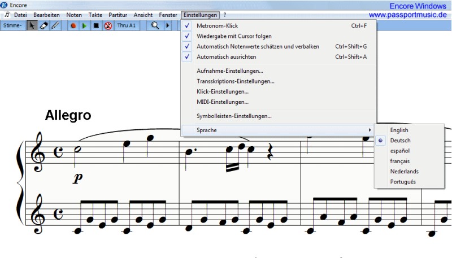Activate the magnifying glass zoom tool
The height and width of the screenshot is (258, 452).
point(155,25)
